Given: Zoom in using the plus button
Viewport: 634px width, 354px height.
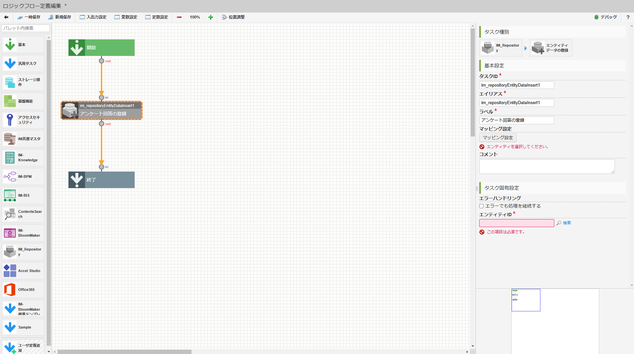Looking at the screenshot, I should (211, 17).
